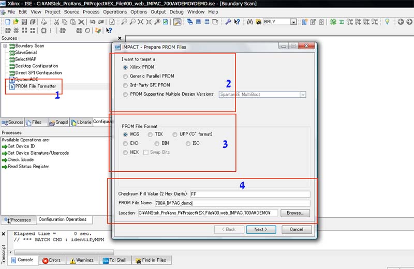Viewport: 414px width, 269px height.
Task: Click the chip device icon in second toolbar row
Action: pos(43,31)
